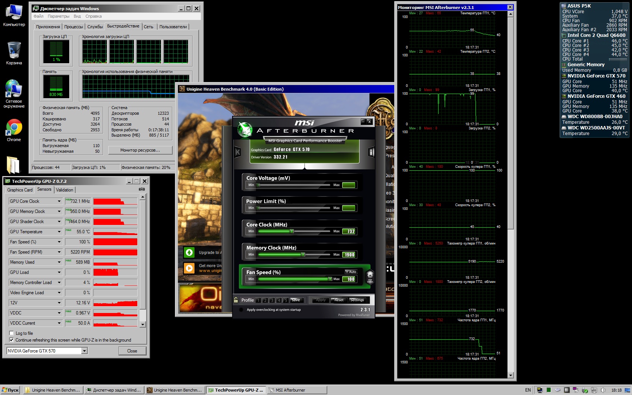Click the GPU-Z sensors scrollbar down arrow

(x=143, y=324)
